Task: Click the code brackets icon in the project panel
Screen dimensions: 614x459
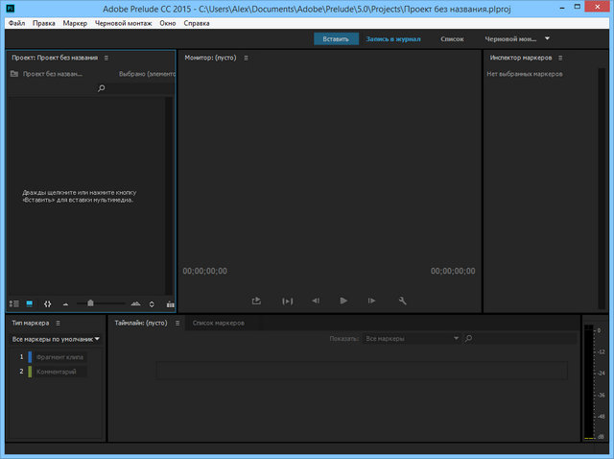Action: (x=48, y=302)
